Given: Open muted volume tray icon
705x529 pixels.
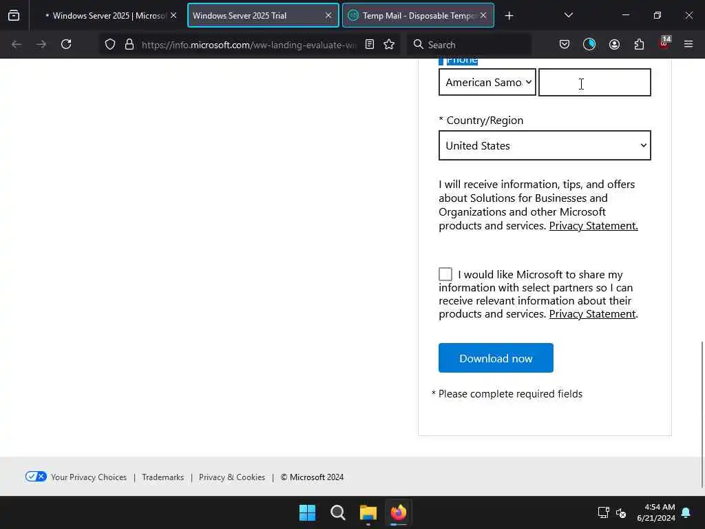Looking at the screenshot, I should pyautogui.click(x=621, y=512).
